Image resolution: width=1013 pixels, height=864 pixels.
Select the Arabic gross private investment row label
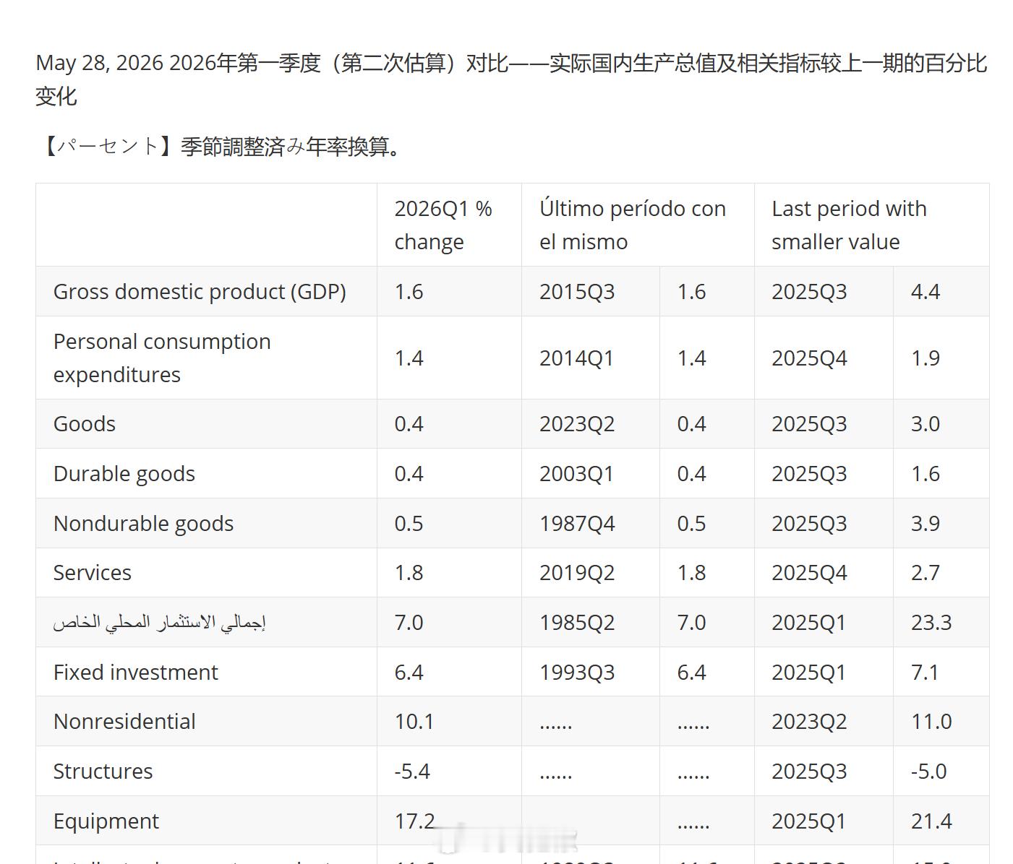pos(160,623)
